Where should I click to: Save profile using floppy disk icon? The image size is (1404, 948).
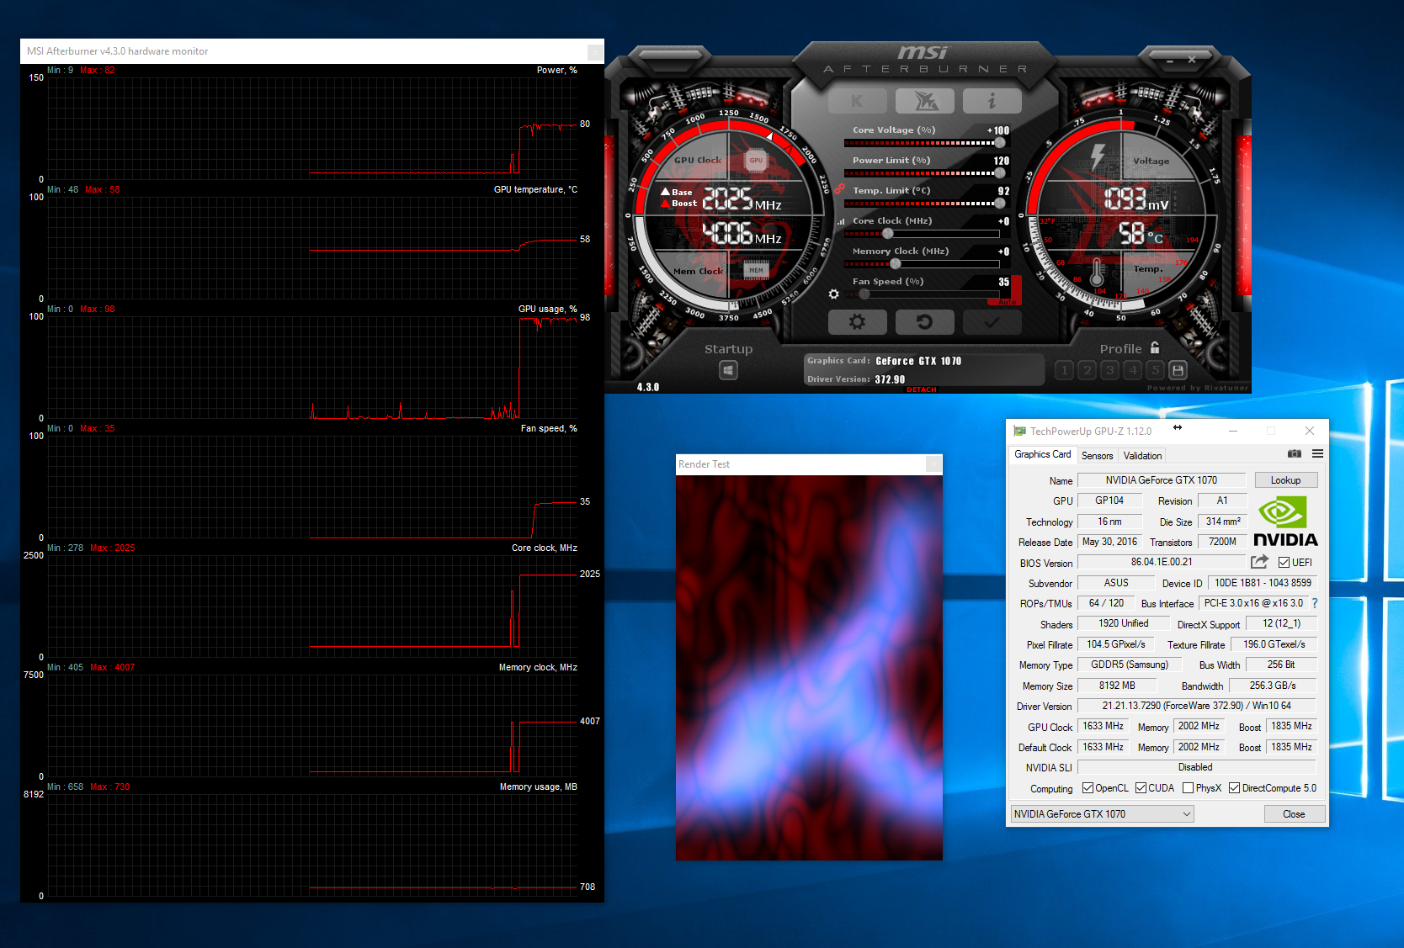click(1178, 370)
